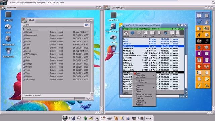The image size is (215, 121).
Task: Click the gray cube icon in lister toolbar
Action: 139,33
